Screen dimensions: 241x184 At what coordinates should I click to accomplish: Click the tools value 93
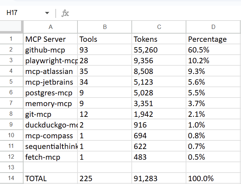105,50
